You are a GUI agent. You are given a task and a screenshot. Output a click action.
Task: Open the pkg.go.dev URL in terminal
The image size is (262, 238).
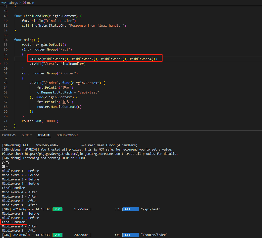coord(90,154)
